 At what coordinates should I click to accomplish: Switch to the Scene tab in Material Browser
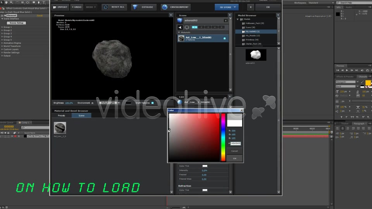tap(81, 116)
